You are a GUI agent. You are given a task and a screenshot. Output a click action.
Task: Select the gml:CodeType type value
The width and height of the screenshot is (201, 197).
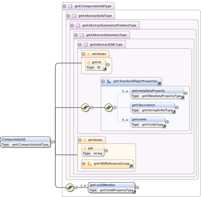click(152, 124)
